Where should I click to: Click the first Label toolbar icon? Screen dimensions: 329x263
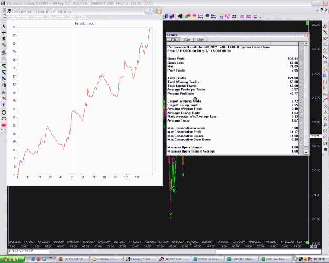(242, 16)
